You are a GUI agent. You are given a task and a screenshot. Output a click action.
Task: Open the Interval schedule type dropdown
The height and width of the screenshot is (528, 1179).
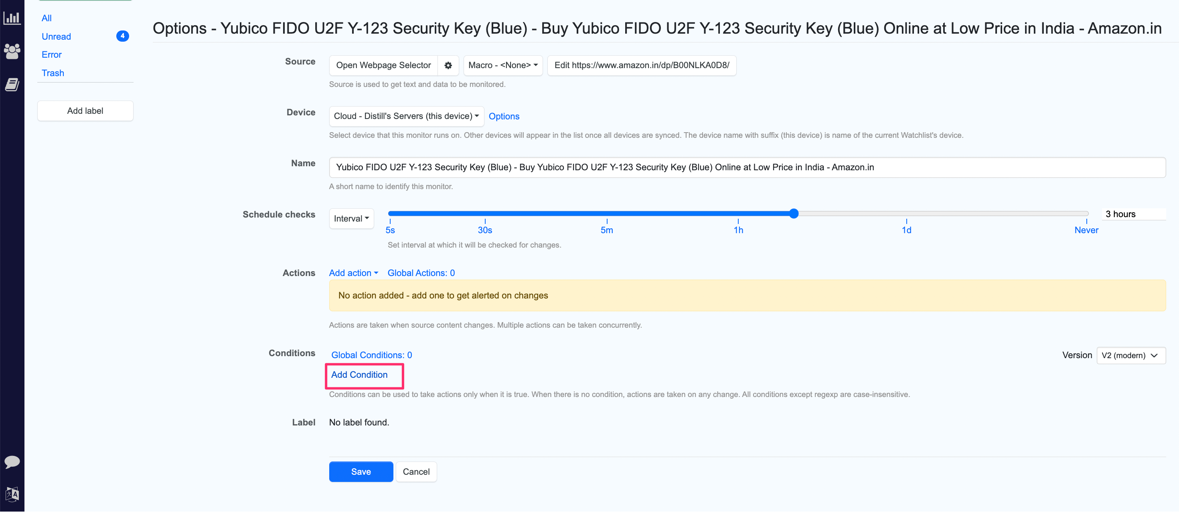click(351, 218)
